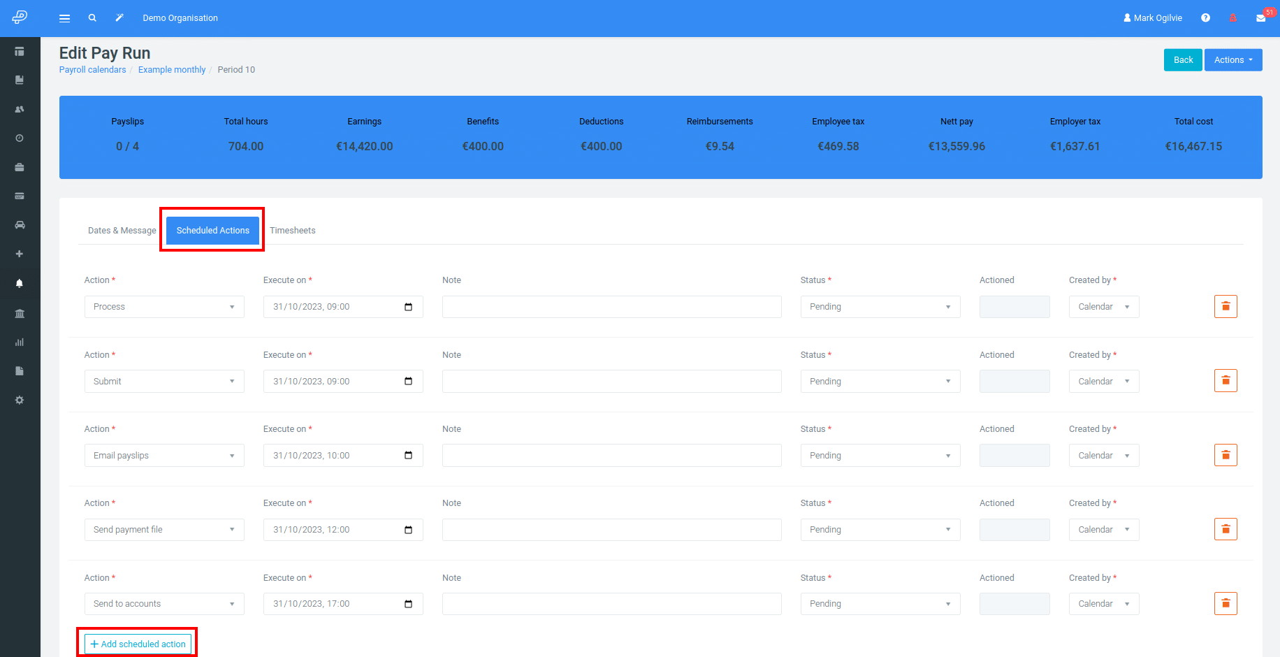Open the bank icon in the sidebar
This screenshot has width=1280, height=657.
[20, 313]
